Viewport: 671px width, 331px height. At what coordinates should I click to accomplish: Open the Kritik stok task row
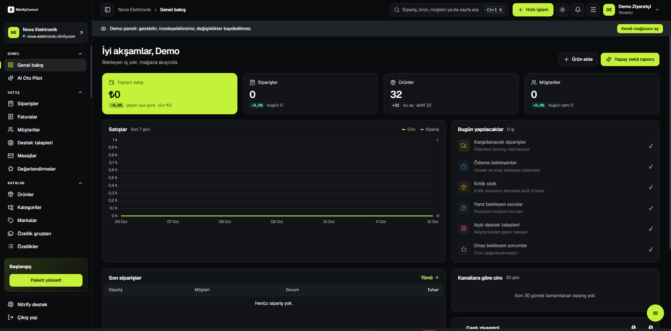coord(555,187)
